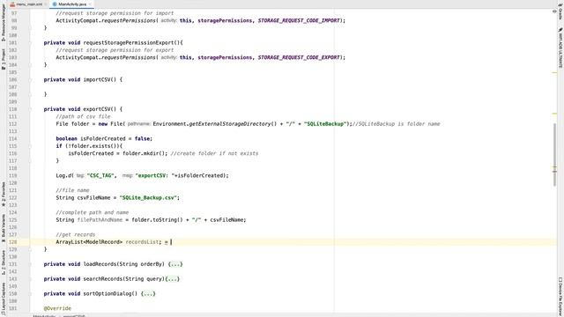
Task: Open the Resource Manager tool window
Action: 4,22
